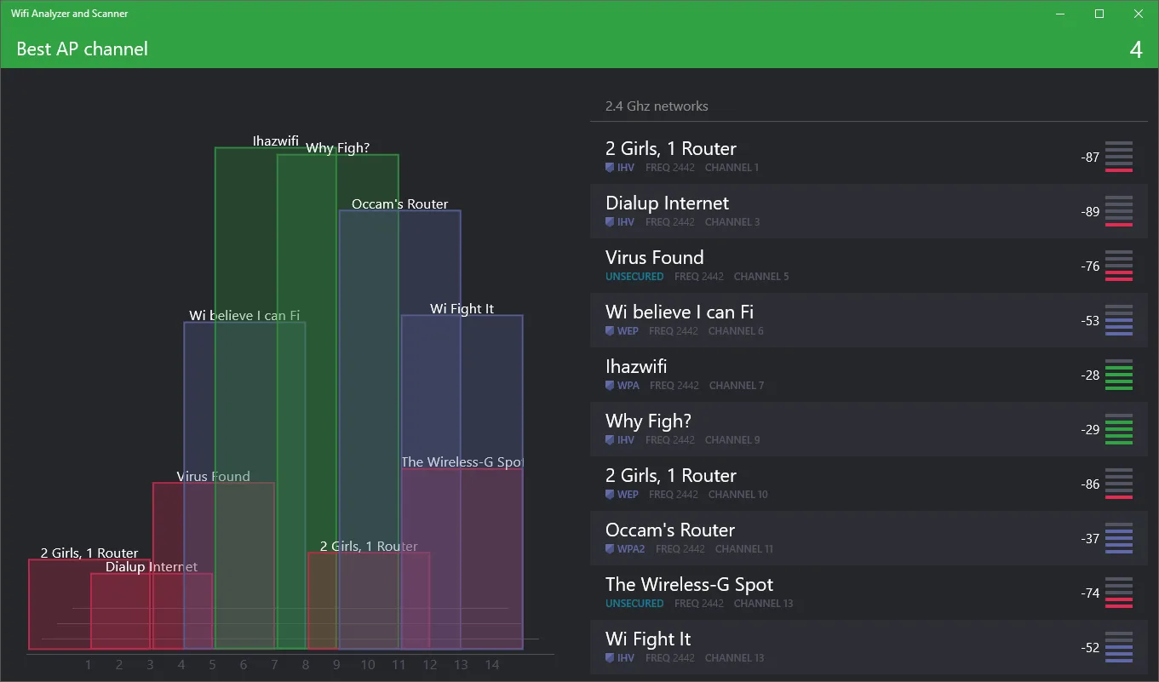Click The Wireless-G Spot label on the chart
Viewport: 1159px width, 682px height.
point(462,461)
